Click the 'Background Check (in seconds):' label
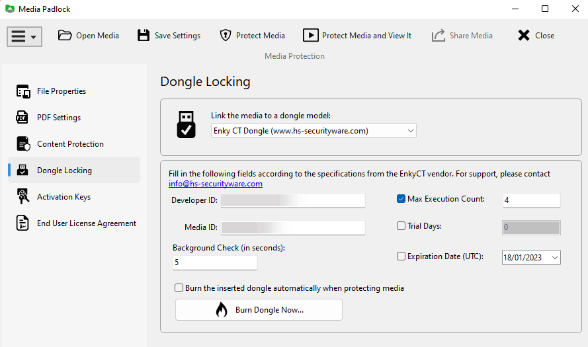Screen dimensions: 588x347 (229, 248)
